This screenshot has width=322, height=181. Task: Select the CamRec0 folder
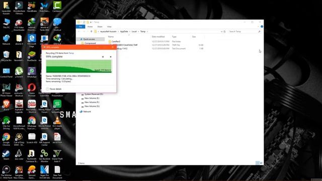pos(116,41)
